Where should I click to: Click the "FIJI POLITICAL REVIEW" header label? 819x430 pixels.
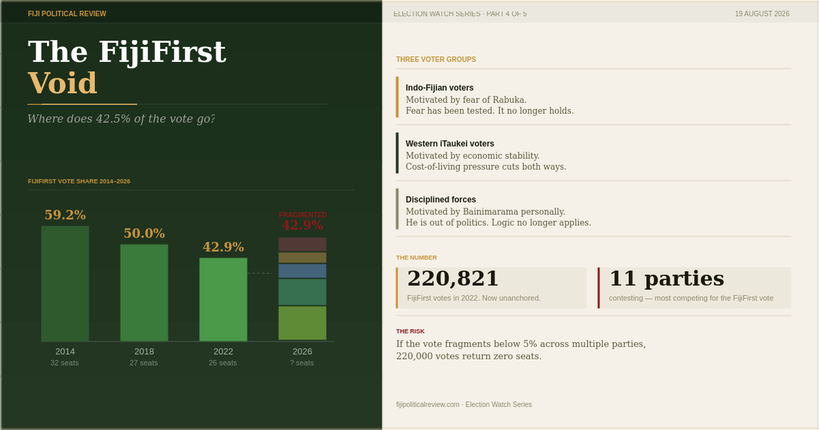(x=67, y=14)
